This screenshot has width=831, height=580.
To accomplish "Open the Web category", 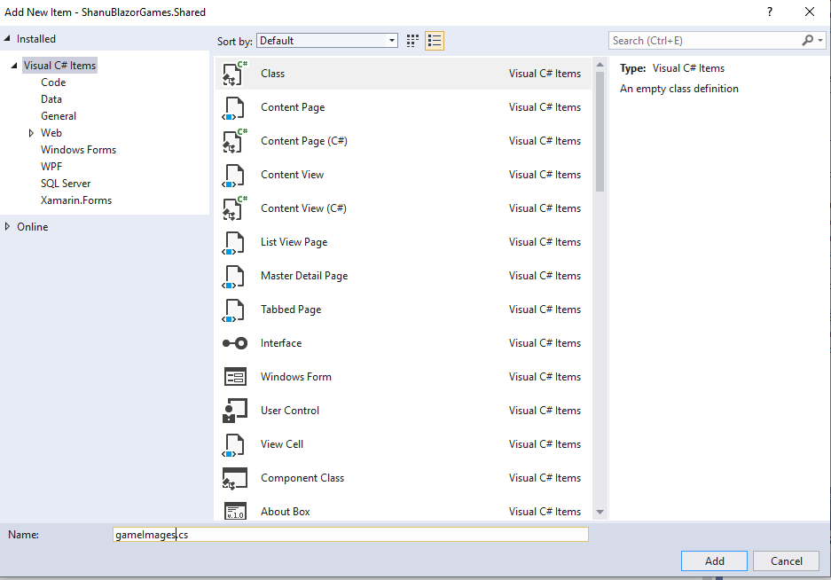I will coord(51,133).
